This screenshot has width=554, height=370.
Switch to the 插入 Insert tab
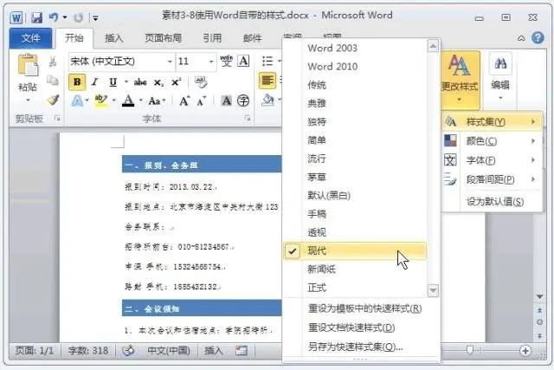click(113, 38)
